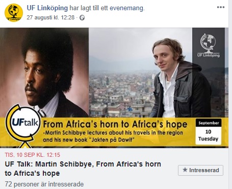The height and width of the screenshot is (189, 232).
Task: Click the text har lagt till ett evenemang
Action: click(107, 8)
